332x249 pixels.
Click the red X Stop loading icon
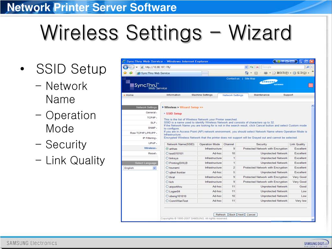tap(257, 67)
